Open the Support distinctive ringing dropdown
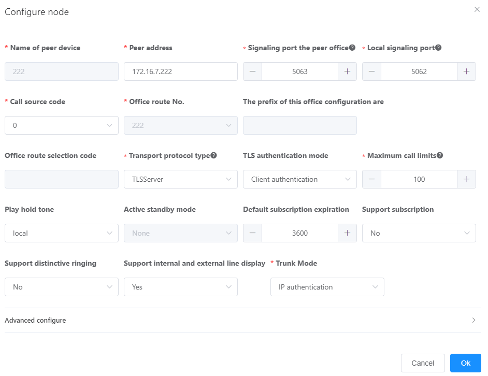The width and height of the screenshot is (488, 376). 62,287
